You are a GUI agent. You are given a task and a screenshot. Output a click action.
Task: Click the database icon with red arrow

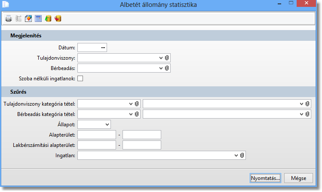[58, 18]
